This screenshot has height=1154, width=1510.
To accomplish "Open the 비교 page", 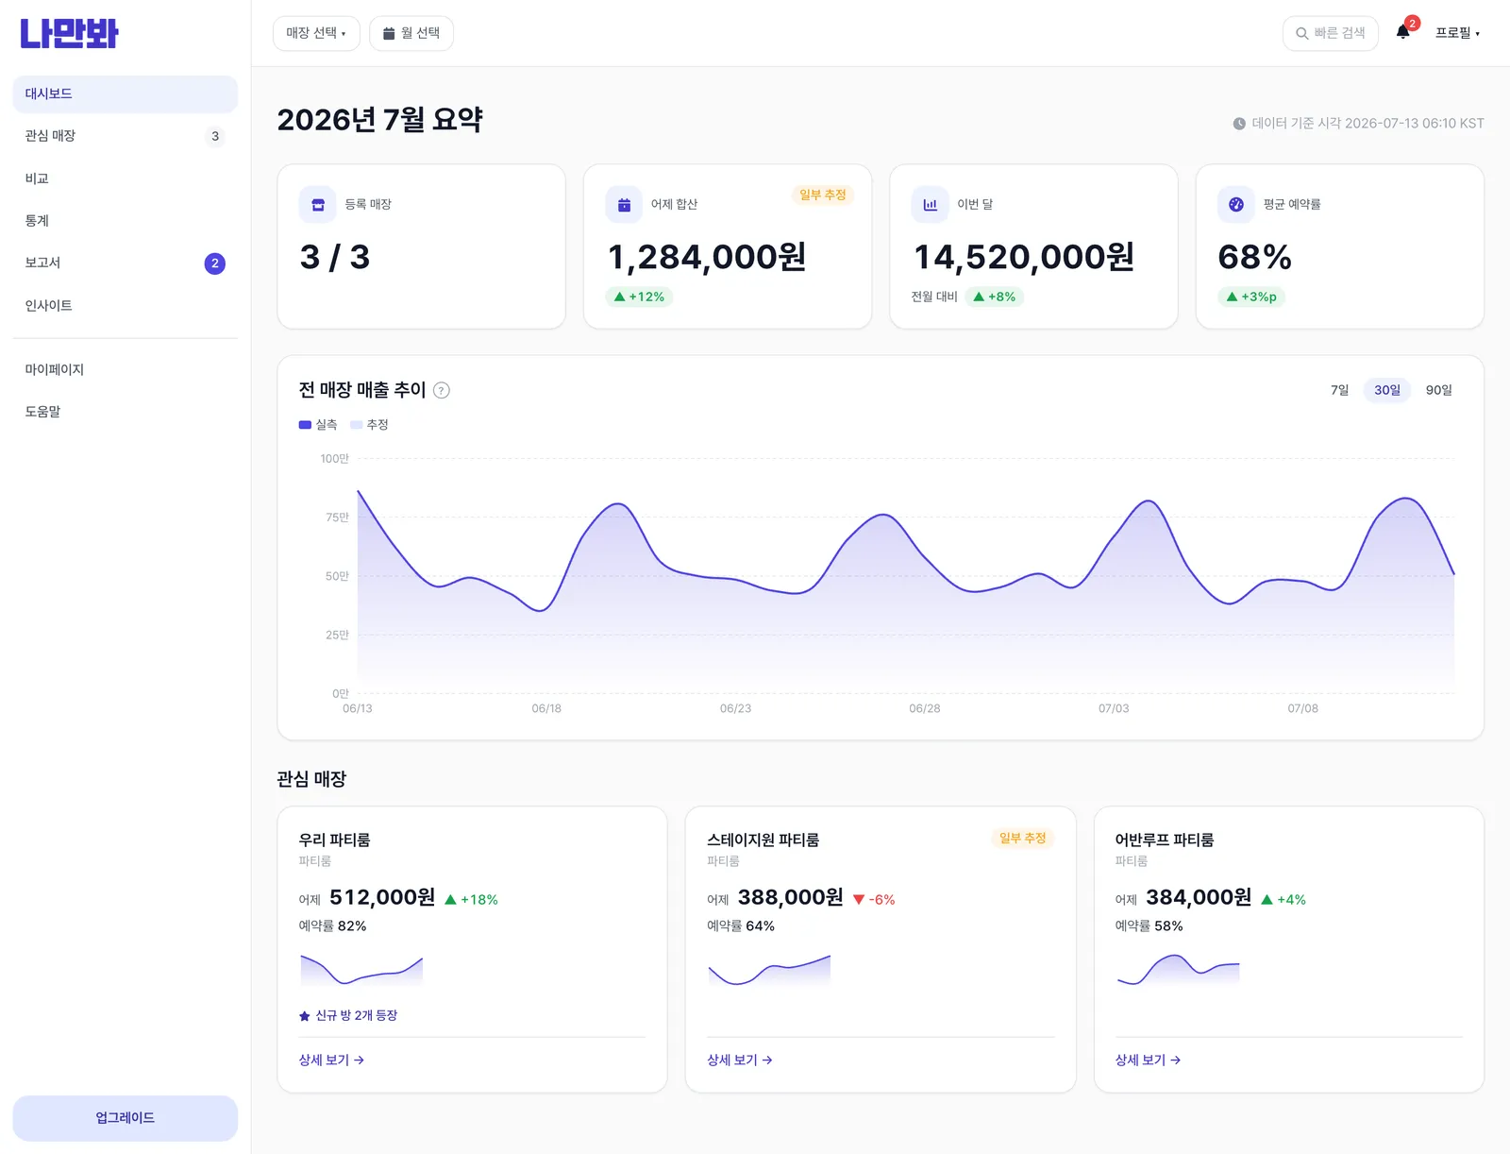I will (x=125, y=178).
